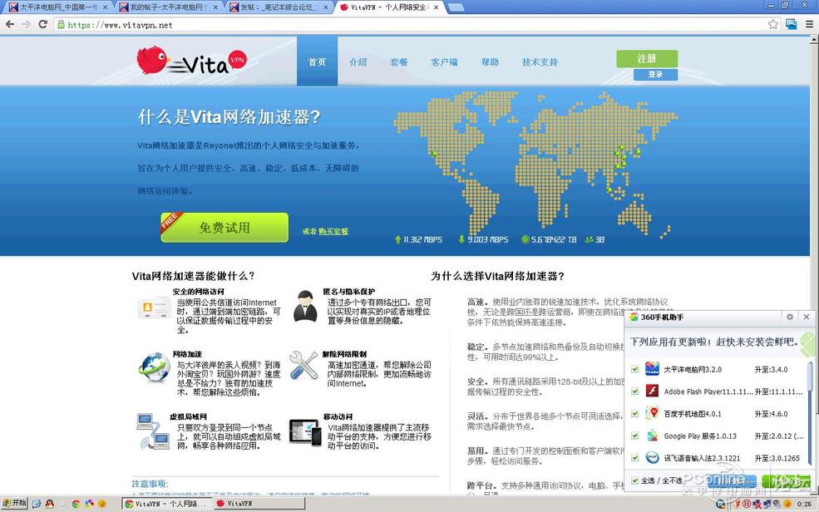Uncheck 百度手机地图4.0.1 update checkbox

634,413
